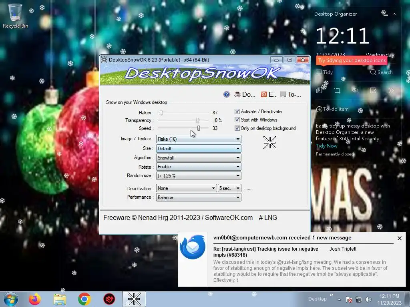
Task: Open the red circular app taskbar icon
Action: tap(109, 299)
